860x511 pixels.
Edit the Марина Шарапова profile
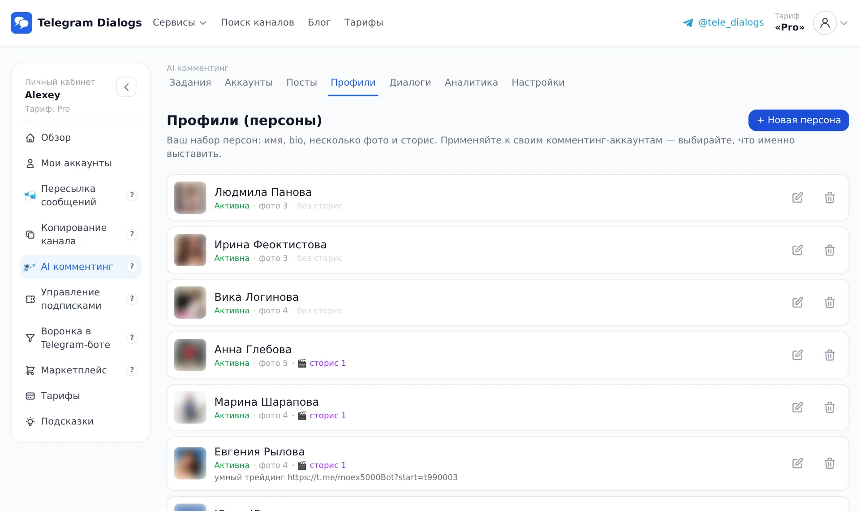pyautogui.click(x=797, y=407)
